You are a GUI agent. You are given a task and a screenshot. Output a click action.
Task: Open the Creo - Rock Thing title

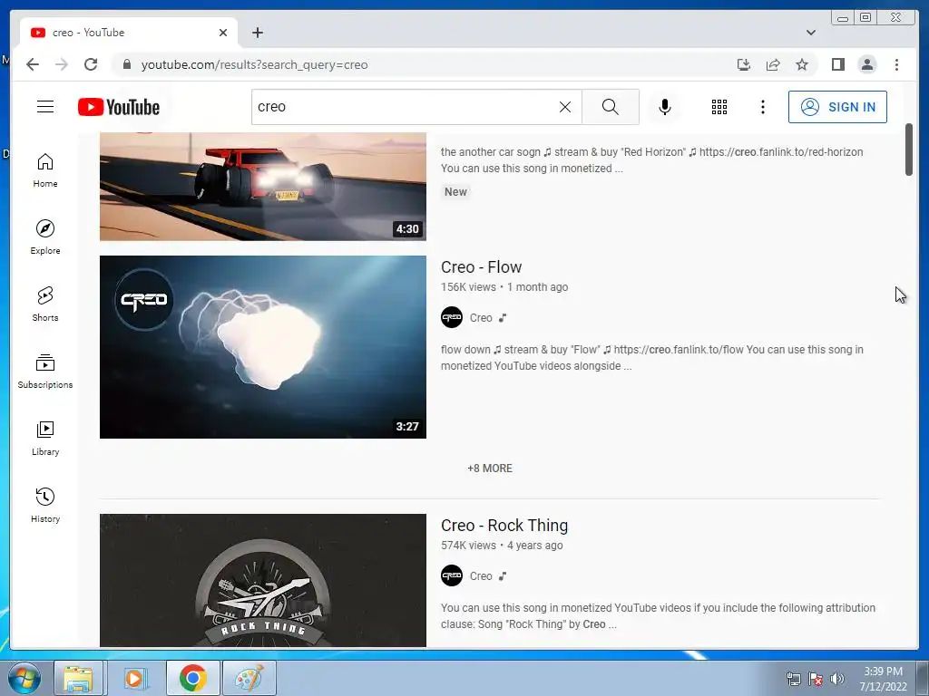pyautogui.click(x=504, y=526)
